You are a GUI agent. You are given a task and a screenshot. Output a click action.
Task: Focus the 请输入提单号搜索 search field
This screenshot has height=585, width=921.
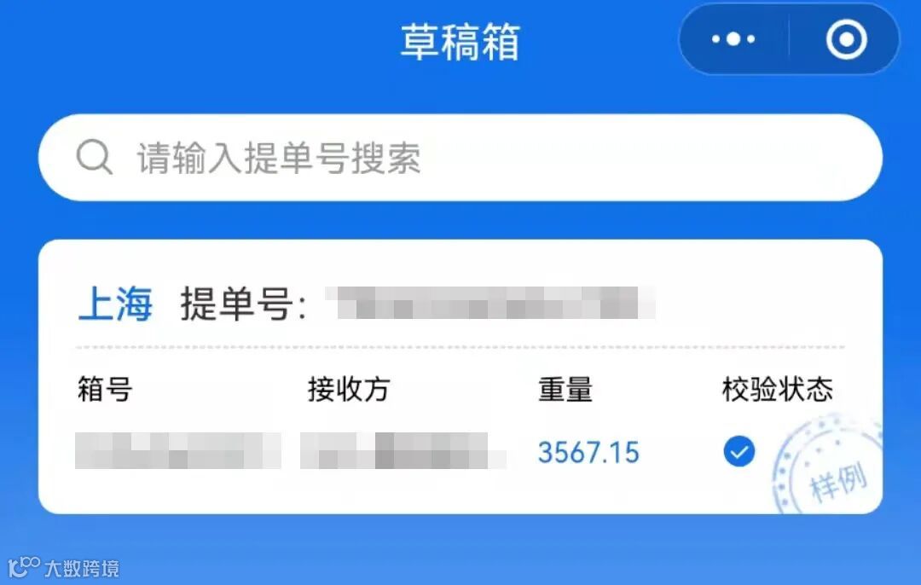460,158
